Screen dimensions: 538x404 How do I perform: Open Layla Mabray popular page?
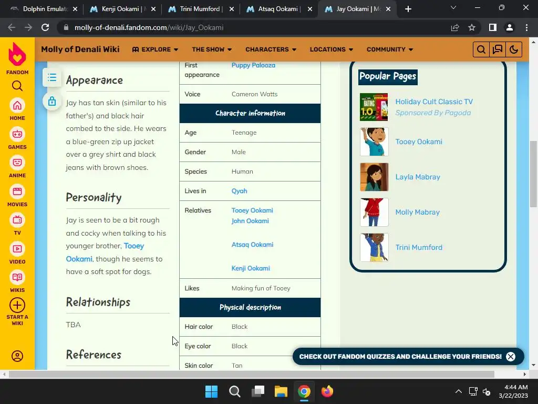(418, 177)
